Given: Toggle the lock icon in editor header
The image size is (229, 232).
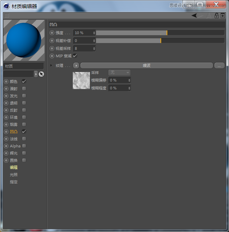Looking at the screenshot, I should click(216, 15).
